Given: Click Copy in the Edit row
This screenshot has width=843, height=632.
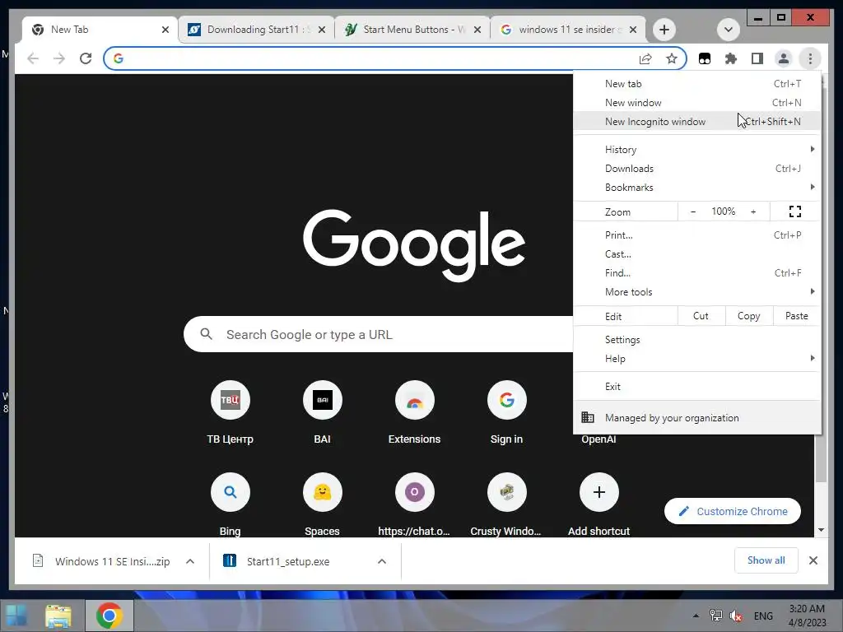Looking at the screenshot, I should tap(749, 316).
